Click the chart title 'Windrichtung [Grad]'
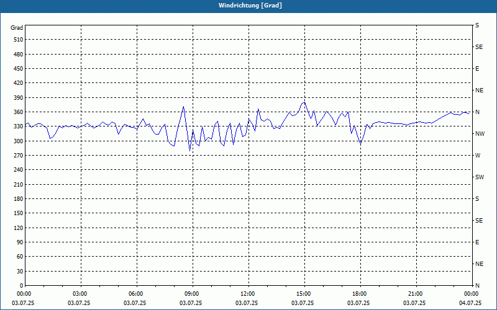497x310 pixels. click(x=250, y=6)
